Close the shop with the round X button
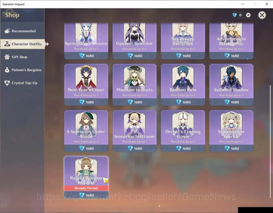The width and height of the screenshot is (273, 213). [262, 15]
